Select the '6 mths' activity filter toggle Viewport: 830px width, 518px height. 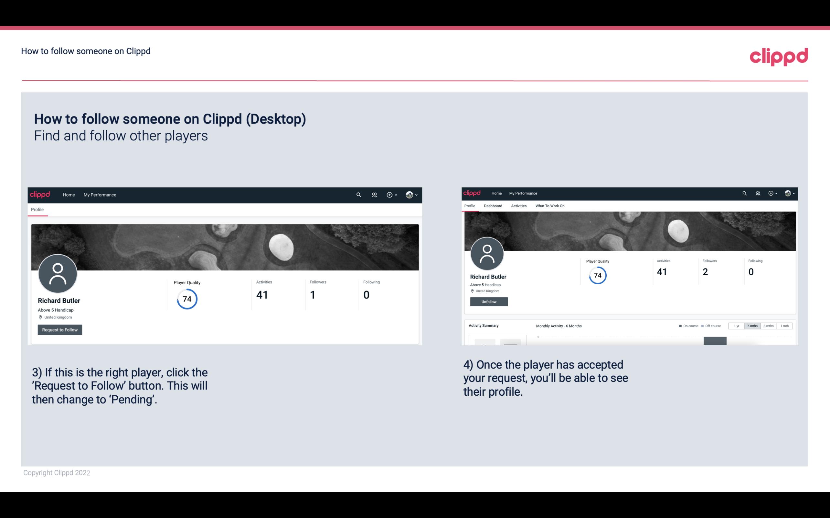pyautogui.click(x=752, y=326)
